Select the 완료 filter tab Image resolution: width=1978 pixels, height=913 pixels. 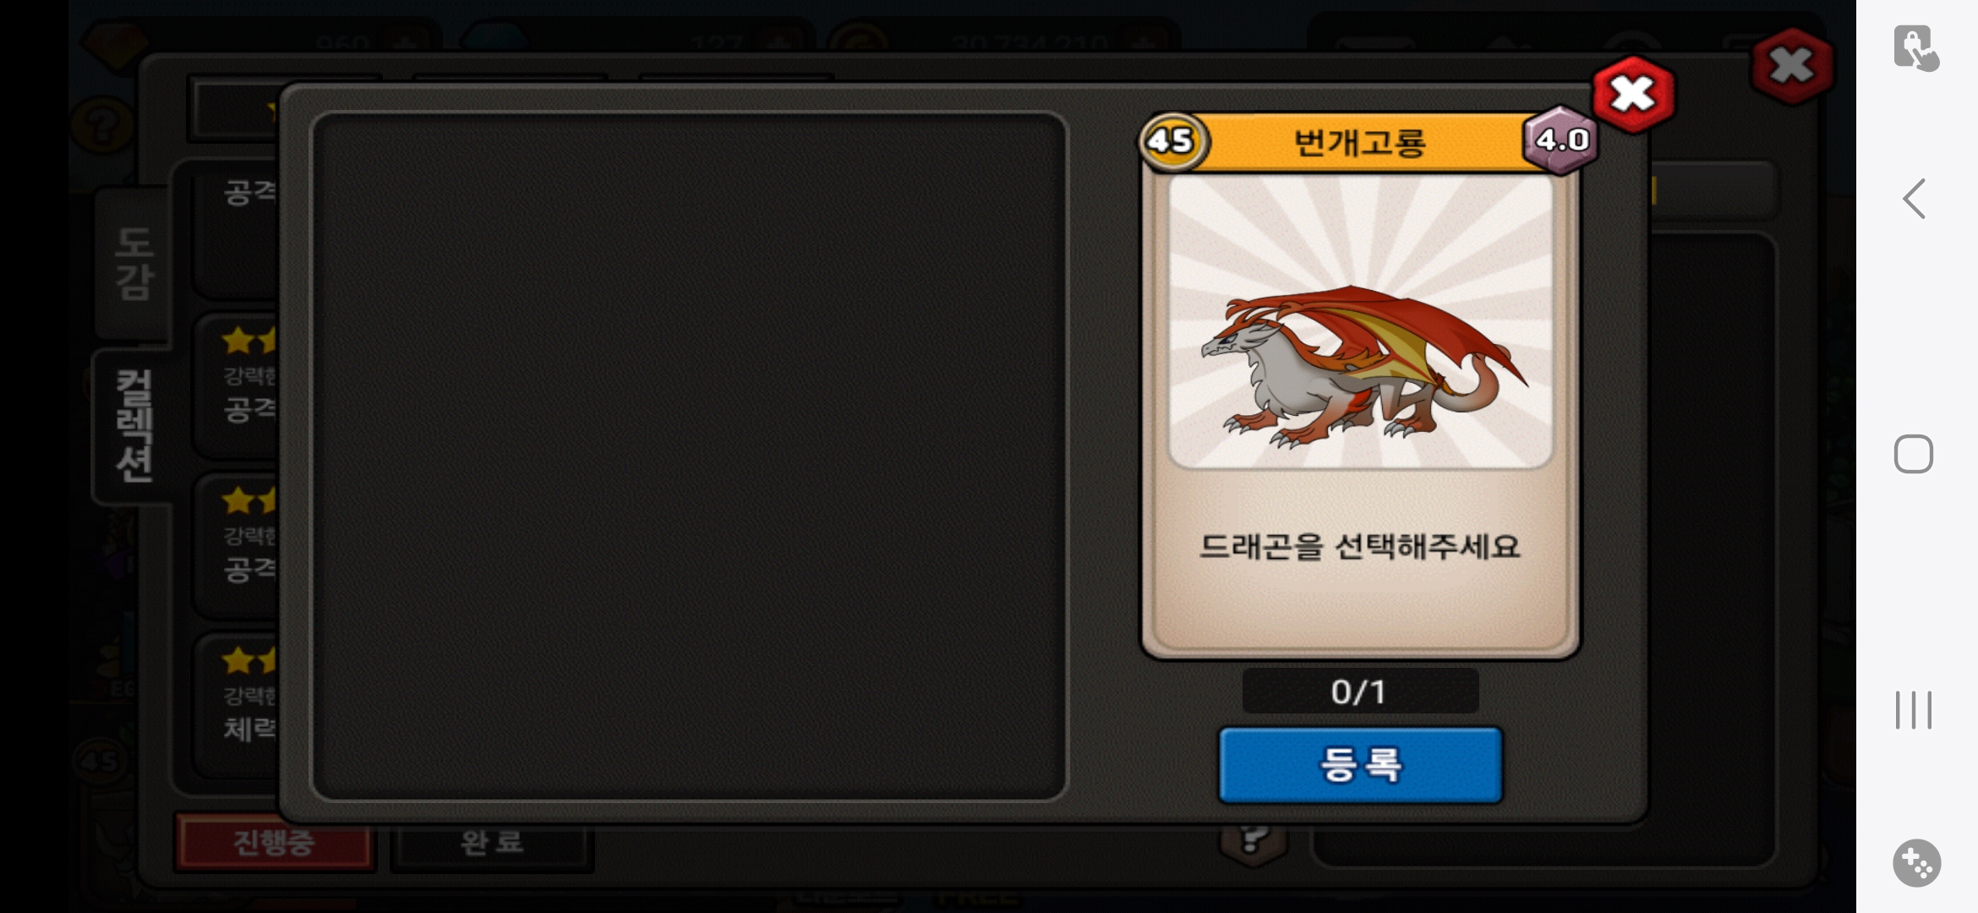coord(492,842)
